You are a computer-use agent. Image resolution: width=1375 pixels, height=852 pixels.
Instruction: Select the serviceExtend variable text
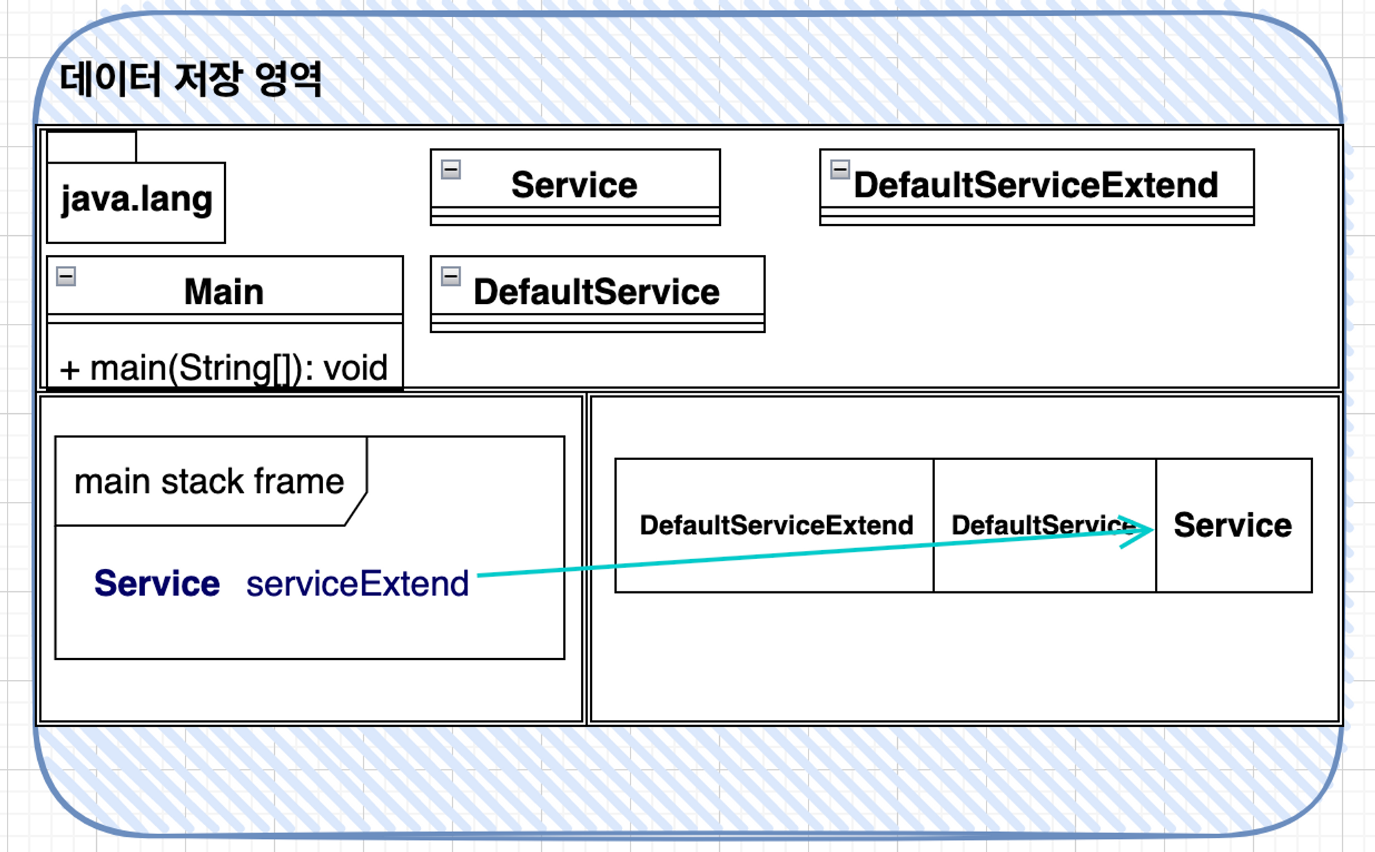(x=357, y=584)
